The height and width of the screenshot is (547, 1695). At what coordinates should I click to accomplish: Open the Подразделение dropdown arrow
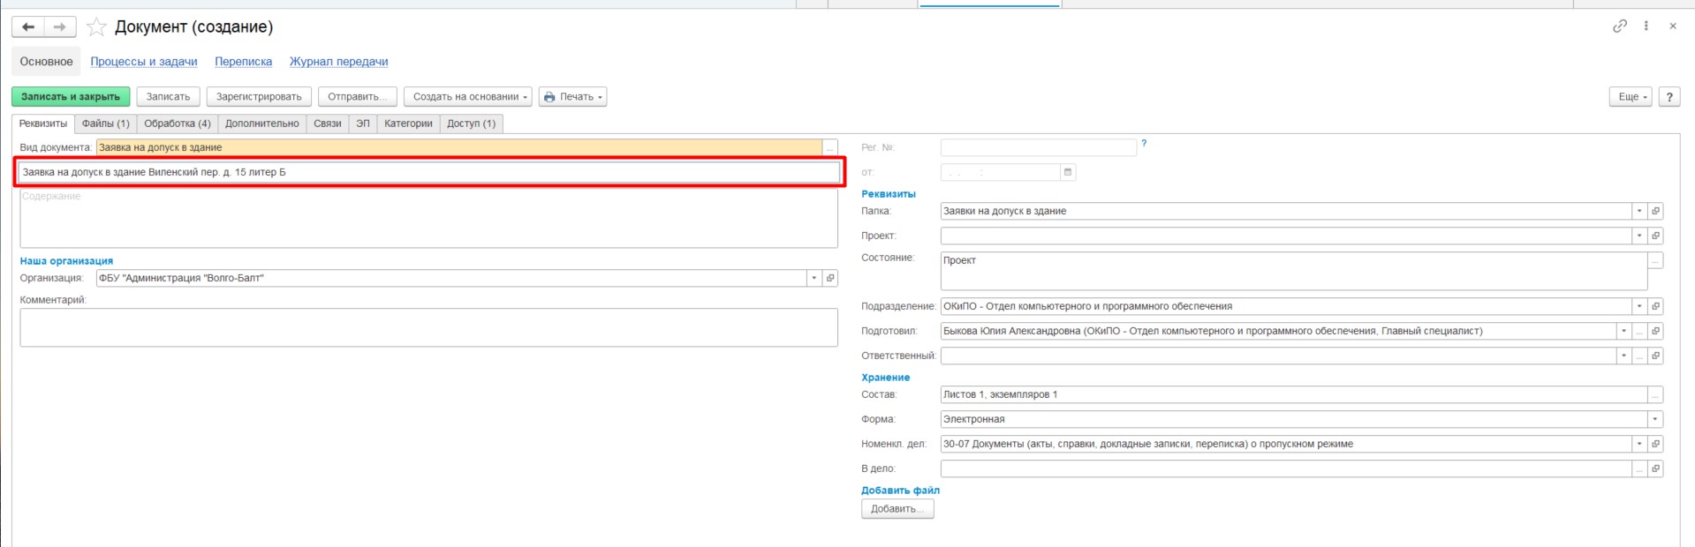point(1638,306)
